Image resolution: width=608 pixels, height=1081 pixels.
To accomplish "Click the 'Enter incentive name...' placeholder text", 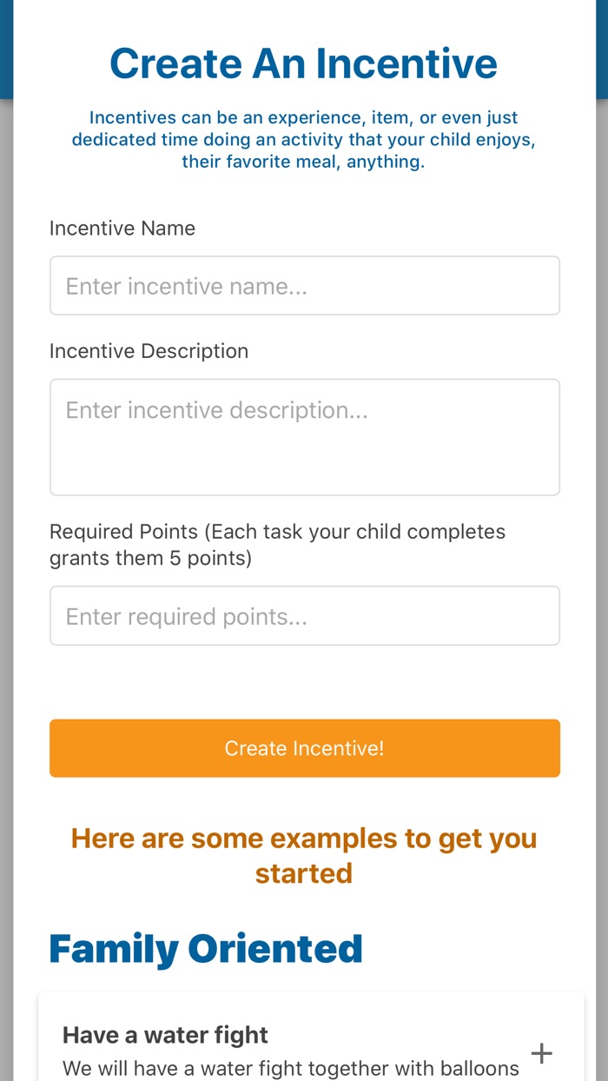I will pos(187,287).
